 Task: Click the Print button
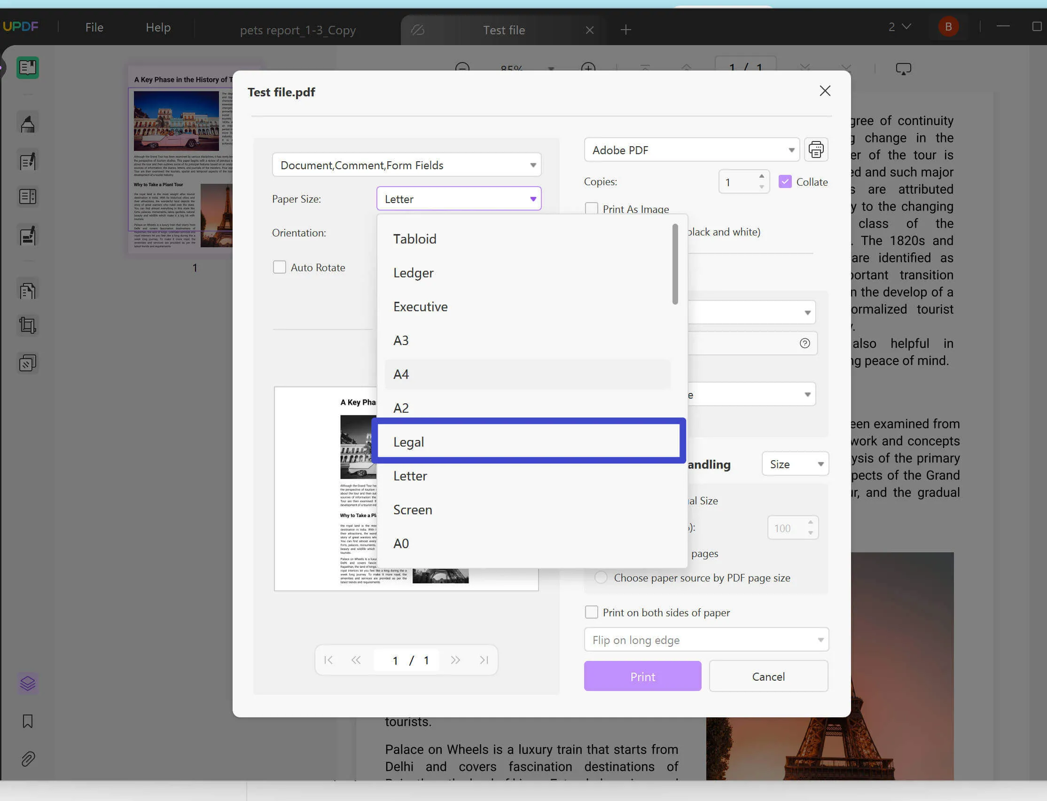click(x=642, y=675)
